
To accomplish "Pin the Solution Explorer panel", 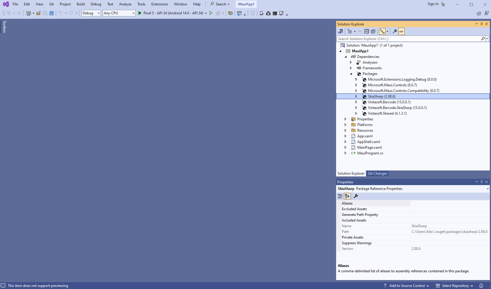I will [481, 24].
